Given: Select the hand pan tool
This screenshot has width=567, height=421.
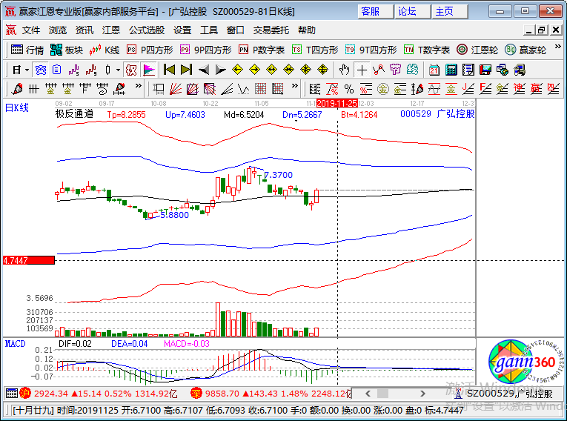Looking at the screenshot, I should (x=344, y=70).
